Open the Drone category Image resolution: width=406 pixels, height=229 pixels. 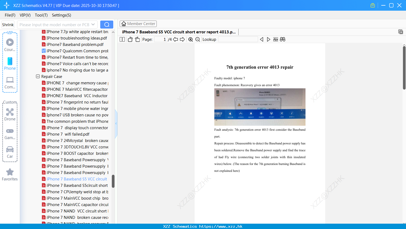[x=10, y=114]
